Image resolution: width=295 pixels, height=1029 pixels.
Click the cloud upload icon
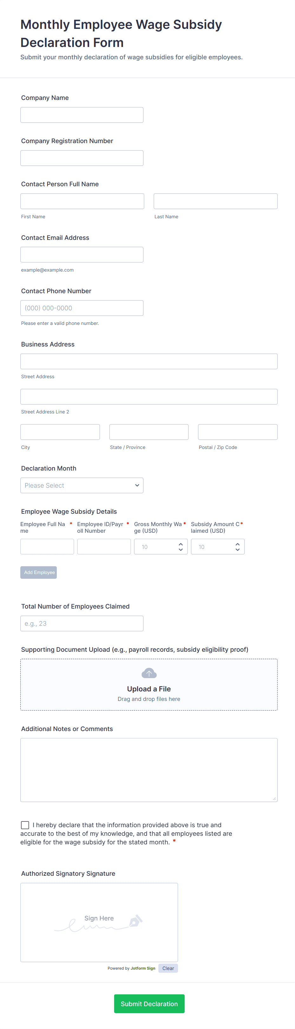tap(149, 673)
